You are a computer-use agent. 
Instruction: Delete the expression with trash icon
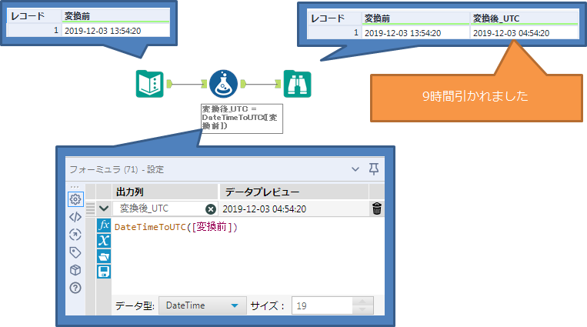(x=377, y=209)
